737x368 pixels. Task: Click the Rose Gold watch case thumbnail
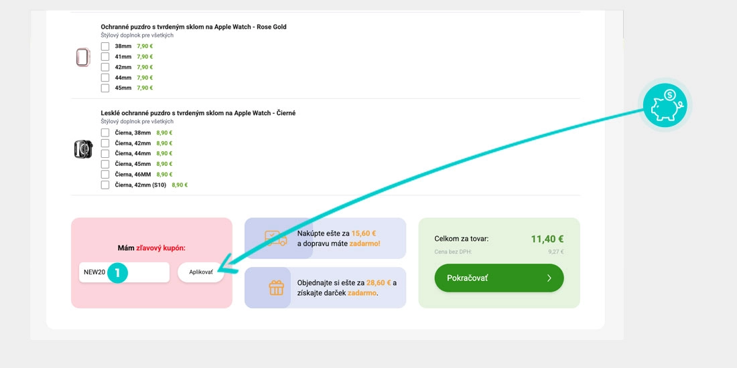(82, 57)
